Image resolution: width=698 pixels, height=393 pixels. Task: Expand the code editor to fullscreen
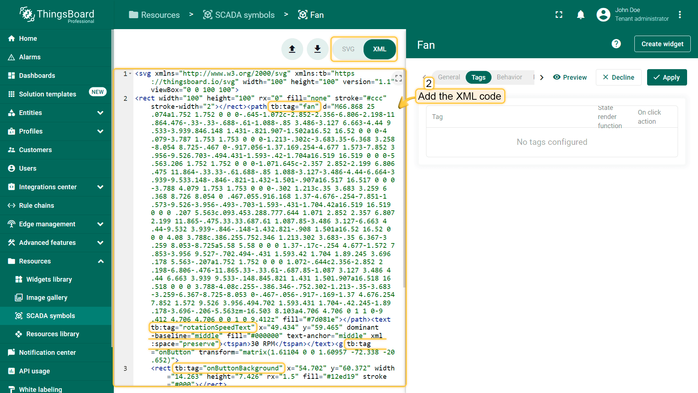398,78
